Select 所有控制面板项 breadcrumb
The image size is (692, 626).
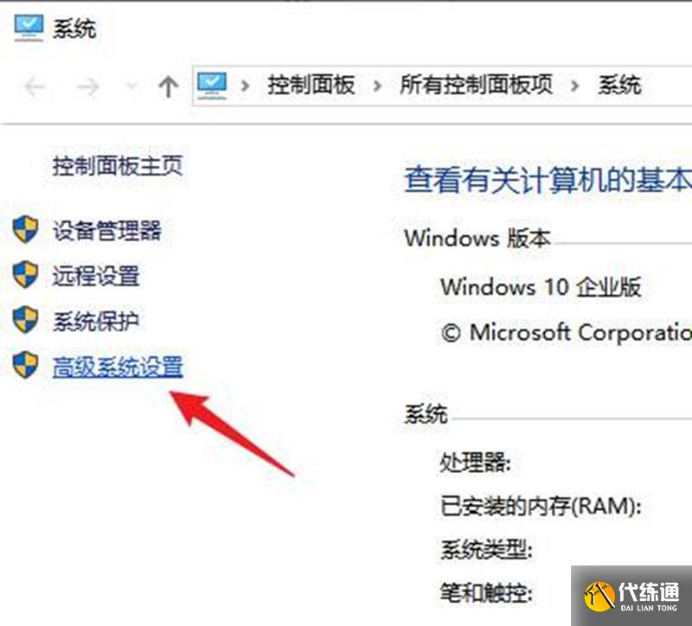(477, 85)
